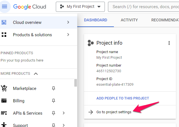The height and width of the screenshot is (127, 179).
Task: Pin the APIs & Services product
Action: point(54,113)
